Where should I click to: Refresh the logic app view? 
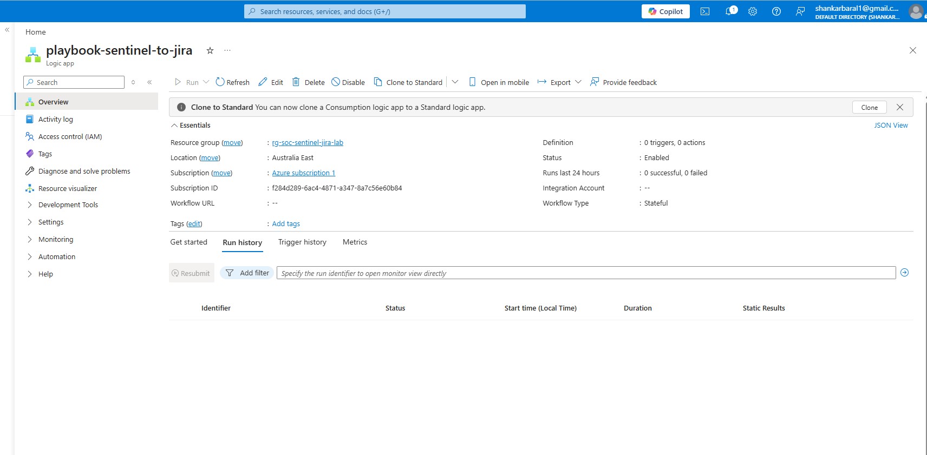click(x=233, y=82)
